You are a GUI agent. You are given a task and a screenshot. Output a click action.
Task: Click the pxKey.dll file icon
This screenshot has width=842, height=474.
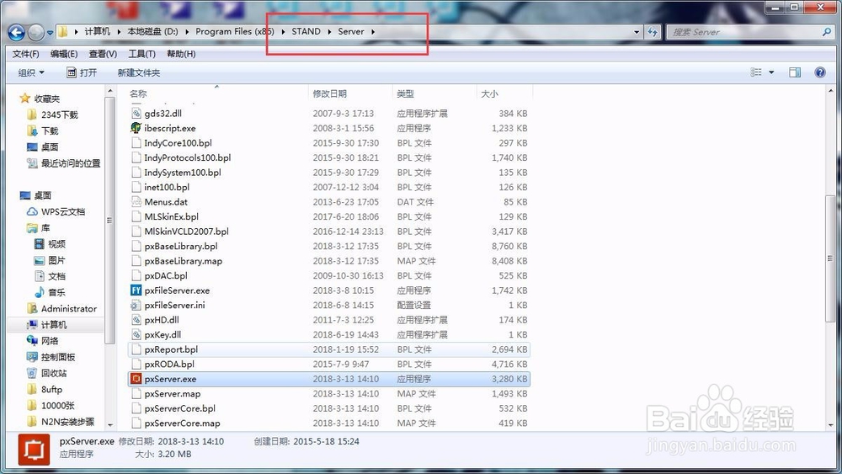click(x=136, y=334)
